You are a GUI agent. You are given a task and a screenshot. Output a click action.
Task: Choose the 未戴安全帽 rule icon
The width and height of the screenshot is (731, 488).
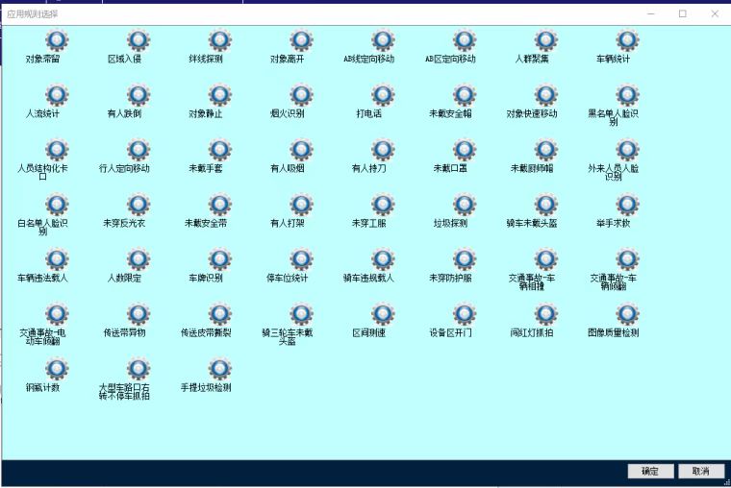coord(465,95)
